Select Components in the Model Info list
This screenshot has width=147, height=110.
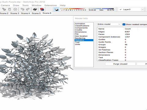(x=81, y=28)
